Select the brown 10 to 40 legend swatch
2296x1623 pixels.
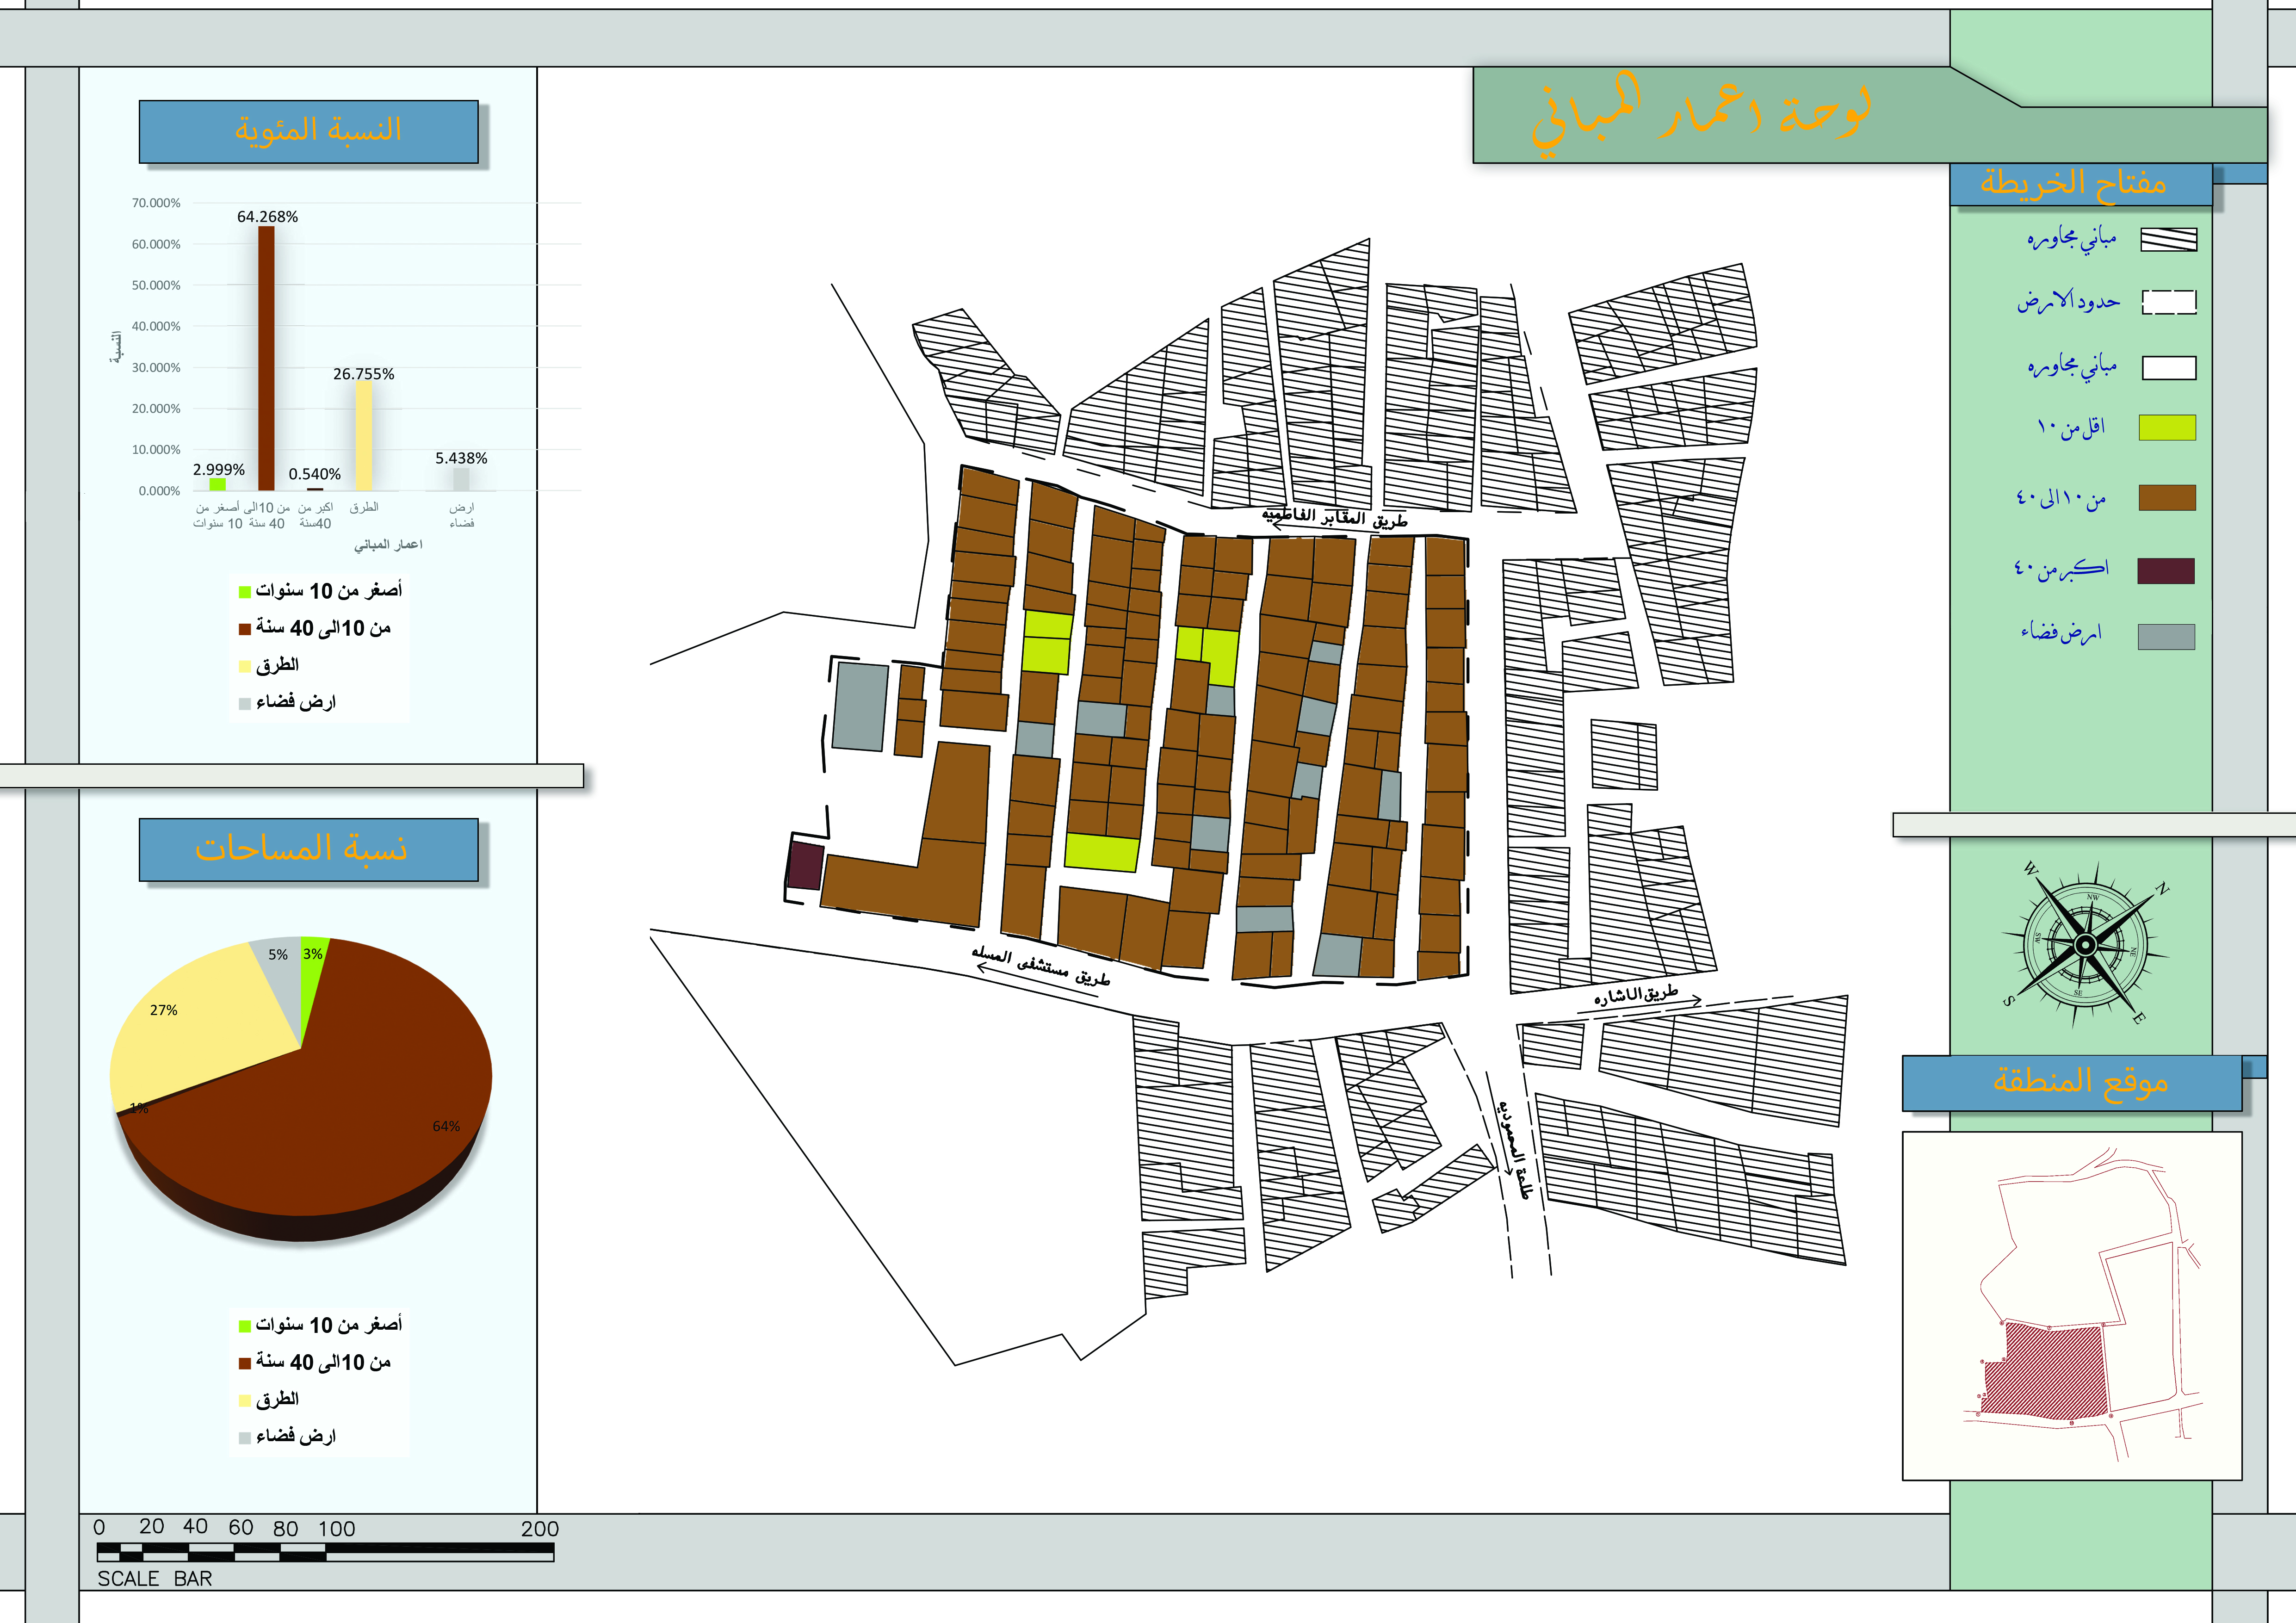tap(2167, 498)
